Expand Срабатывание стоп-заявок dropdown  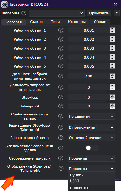pos(91,116)
